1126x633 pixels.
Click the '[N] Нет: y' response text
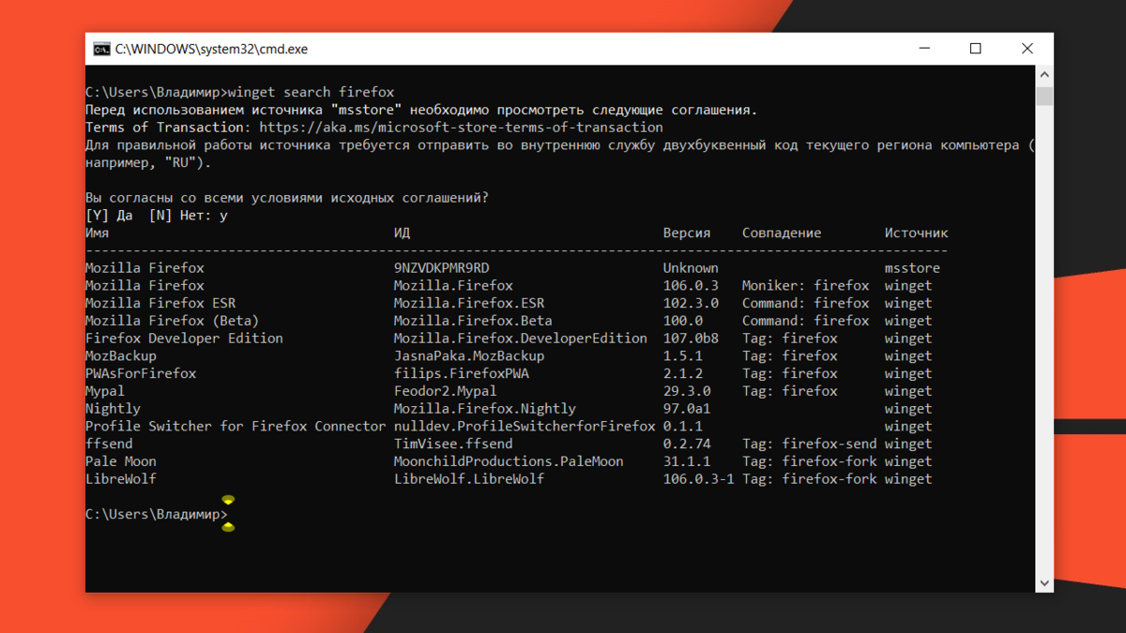tap(188, 216)
